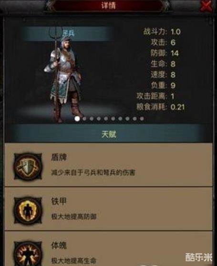Screen dimensions: 217x266
Task: Click the 攻击距离 1 stat line
Action: pos(155,96)
